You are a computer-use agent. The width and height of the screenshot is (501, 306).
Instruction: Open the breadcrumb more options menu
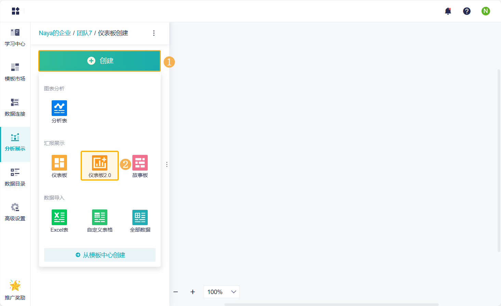tap(154, 33)
